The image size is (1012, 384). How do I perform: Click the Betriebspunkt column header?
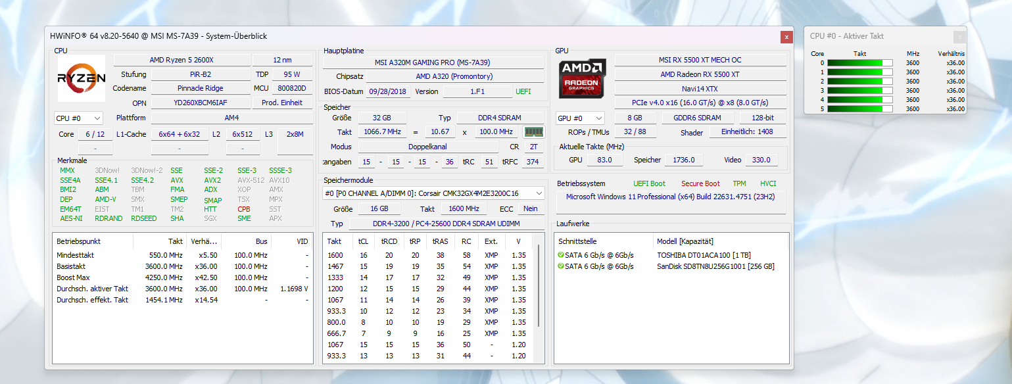93,241
